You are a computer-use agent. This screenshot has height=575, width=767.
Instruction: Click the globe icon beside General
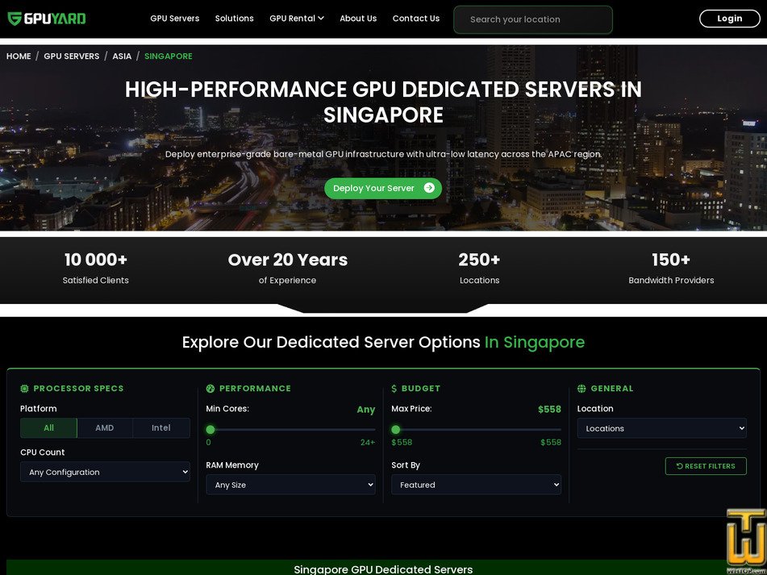[x=582, y=389]
